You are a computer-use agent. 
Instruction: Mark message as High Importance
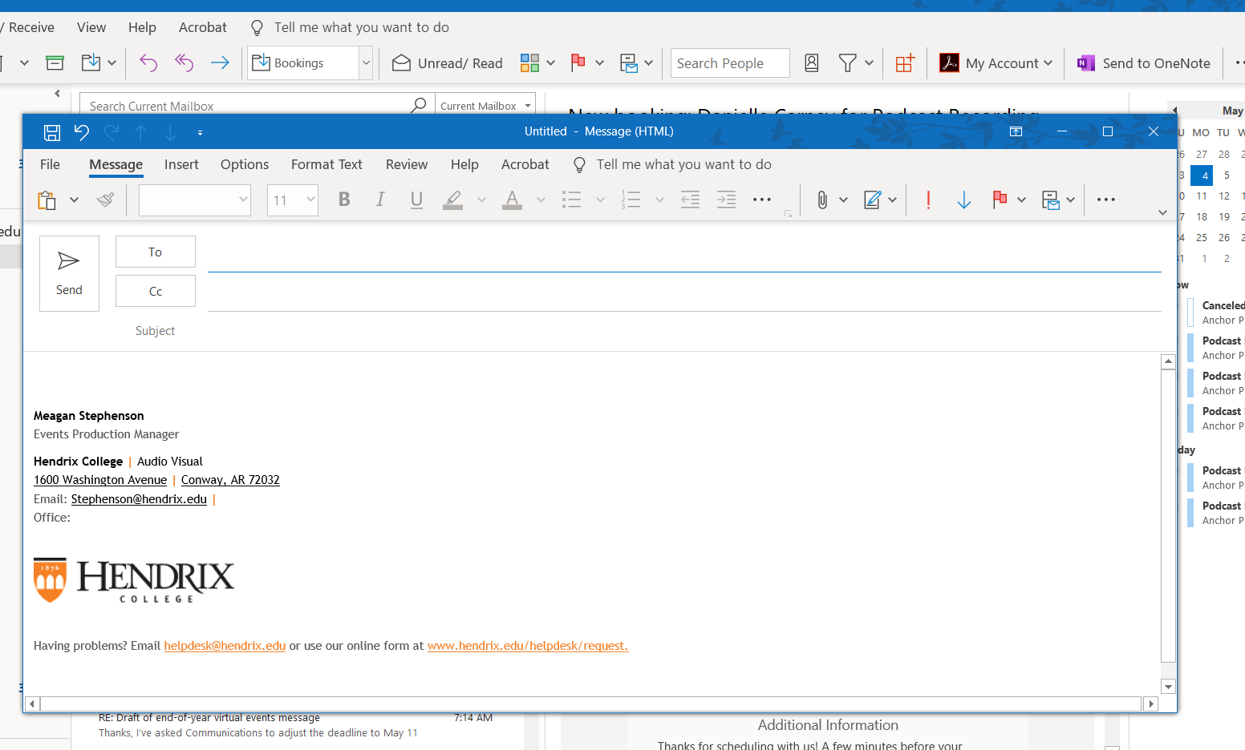point(928,200)
